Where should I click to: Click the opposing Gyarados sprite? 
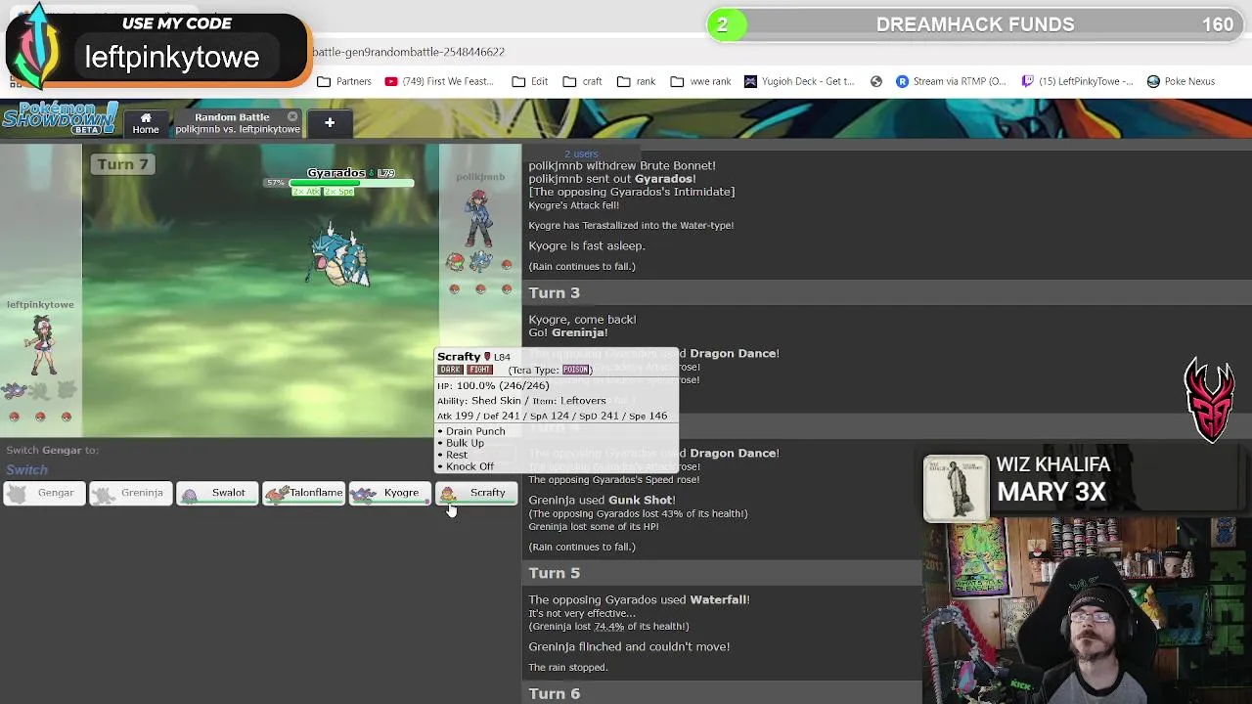[338, 256]
